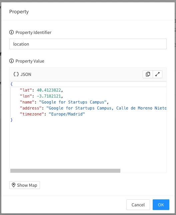This screenshot has width=176, height=215.
Task: Select the value 40.4123822
Action: [x=49, y=90]
